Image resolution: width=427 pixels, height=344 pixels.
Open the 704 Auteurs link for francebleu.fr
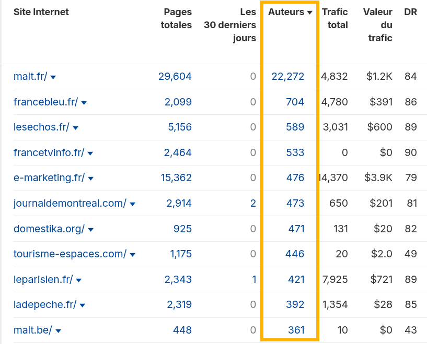296,102
